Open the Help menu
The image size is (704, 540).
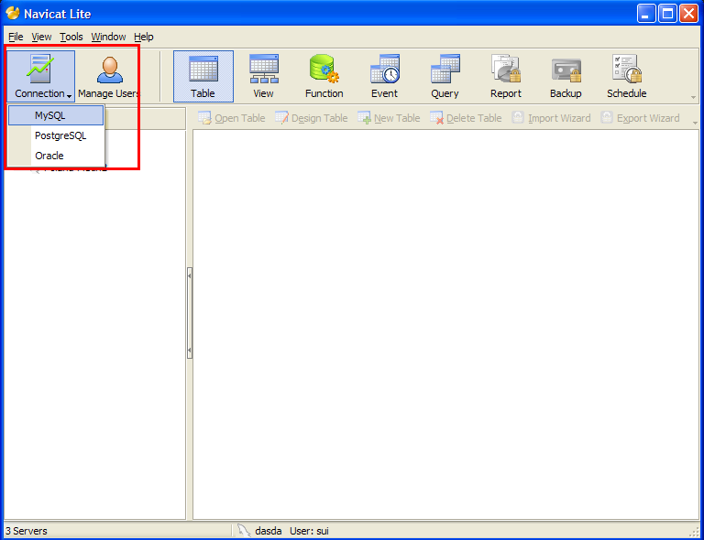144,37
